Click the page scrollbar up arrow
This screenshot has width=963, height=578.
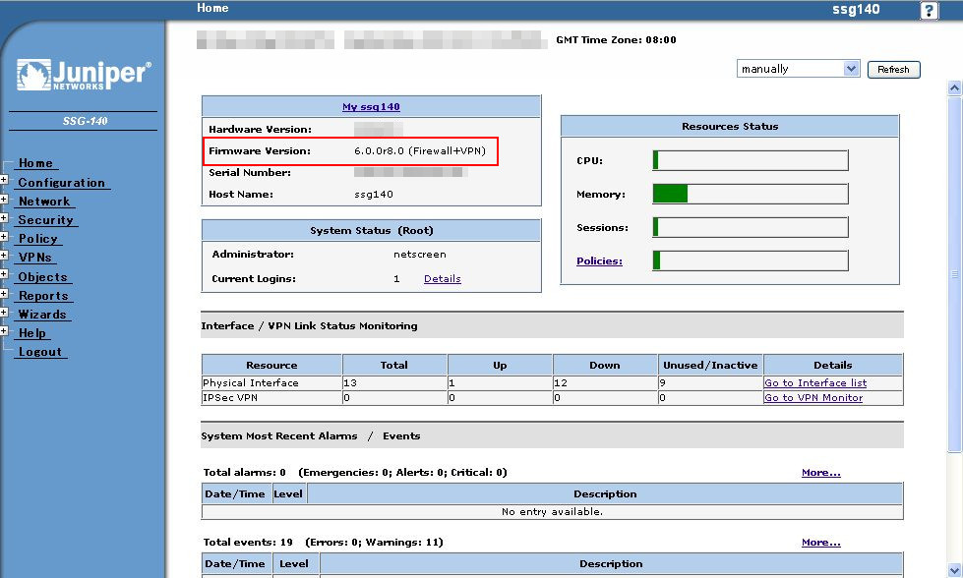954,87
